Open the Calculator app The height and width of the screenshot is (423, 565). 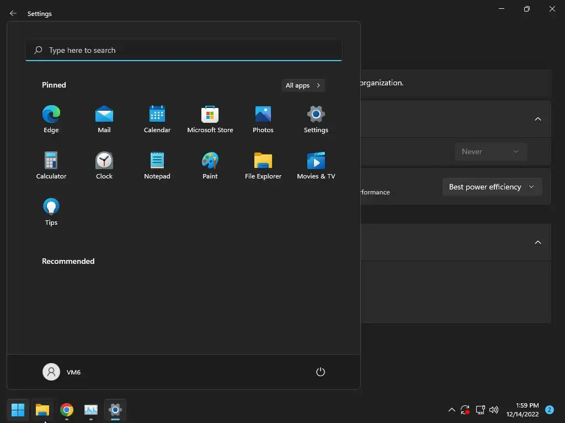(x=51, y=165)
